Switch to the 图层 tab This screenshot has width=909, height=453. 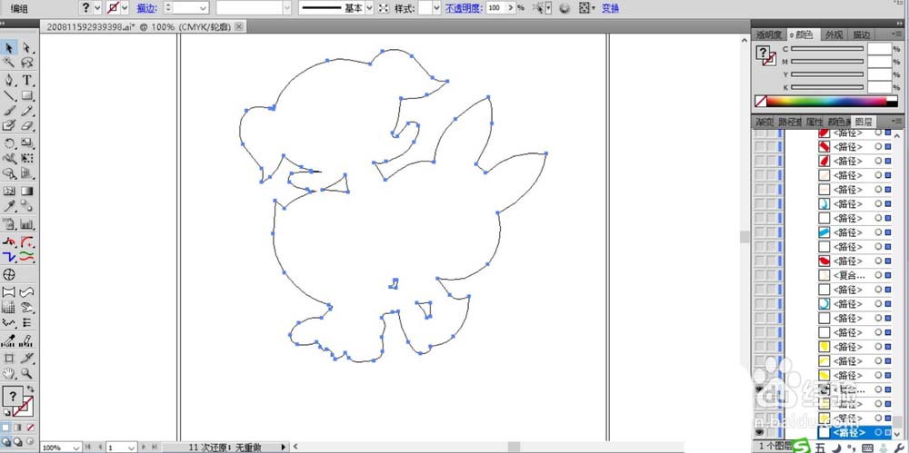point(864,123)
